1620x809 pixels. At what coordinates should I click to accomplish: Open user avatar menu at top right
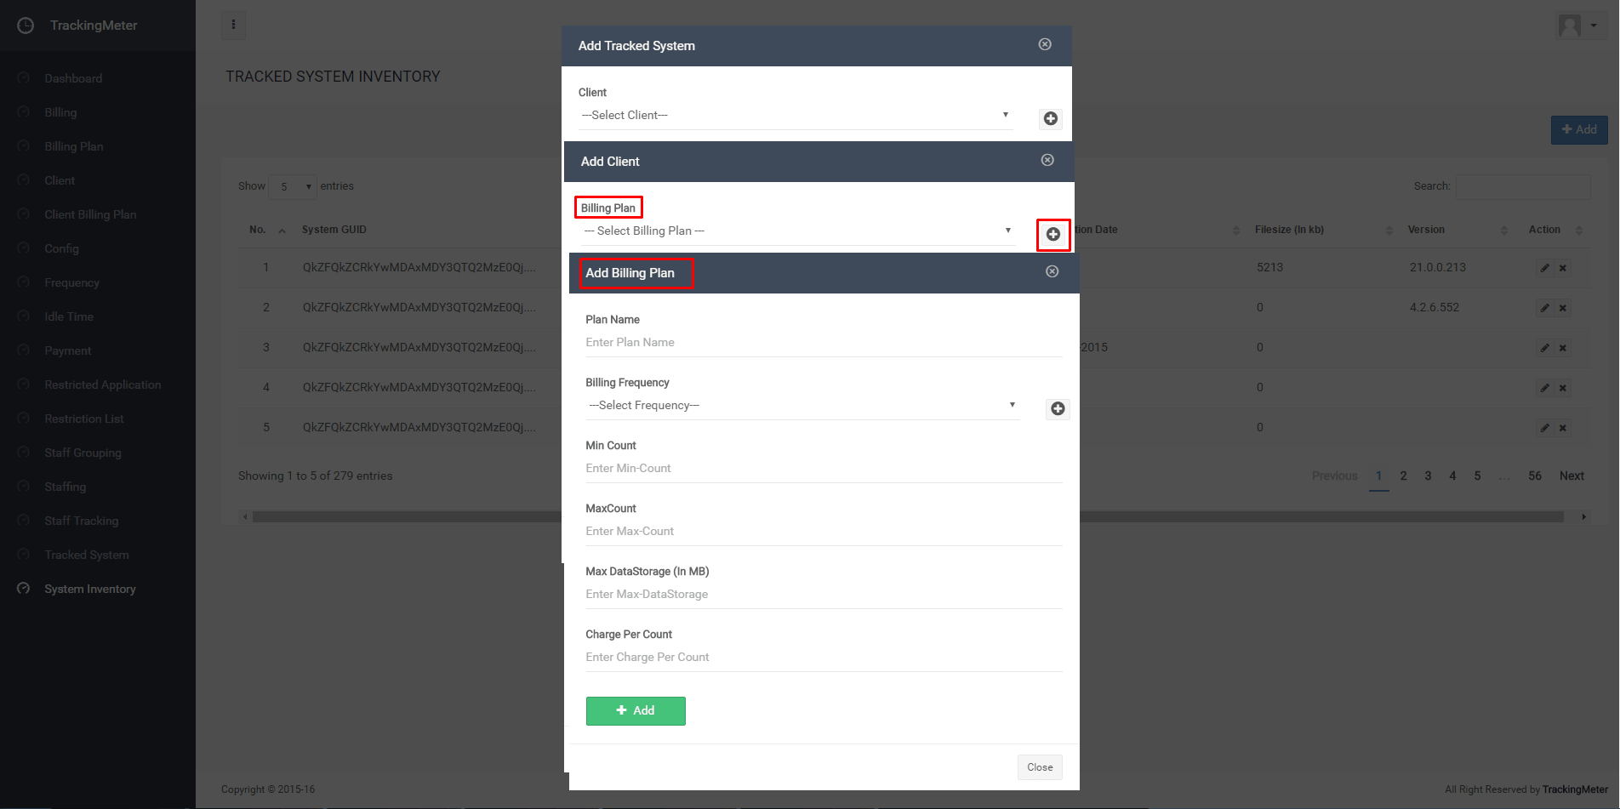pyautogui.click(x=1577, y=26)
